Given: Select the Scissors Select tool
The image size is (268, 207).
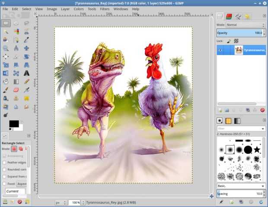Looking at the screenshot, I should pos(26,32).
